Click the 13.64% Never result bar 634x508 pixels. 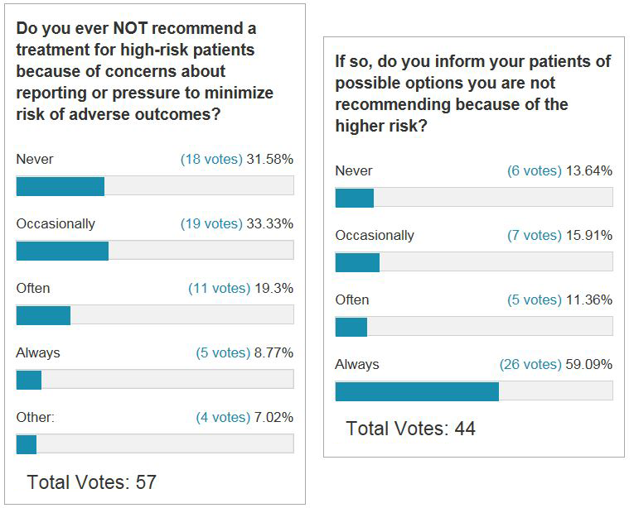(473, 197)
